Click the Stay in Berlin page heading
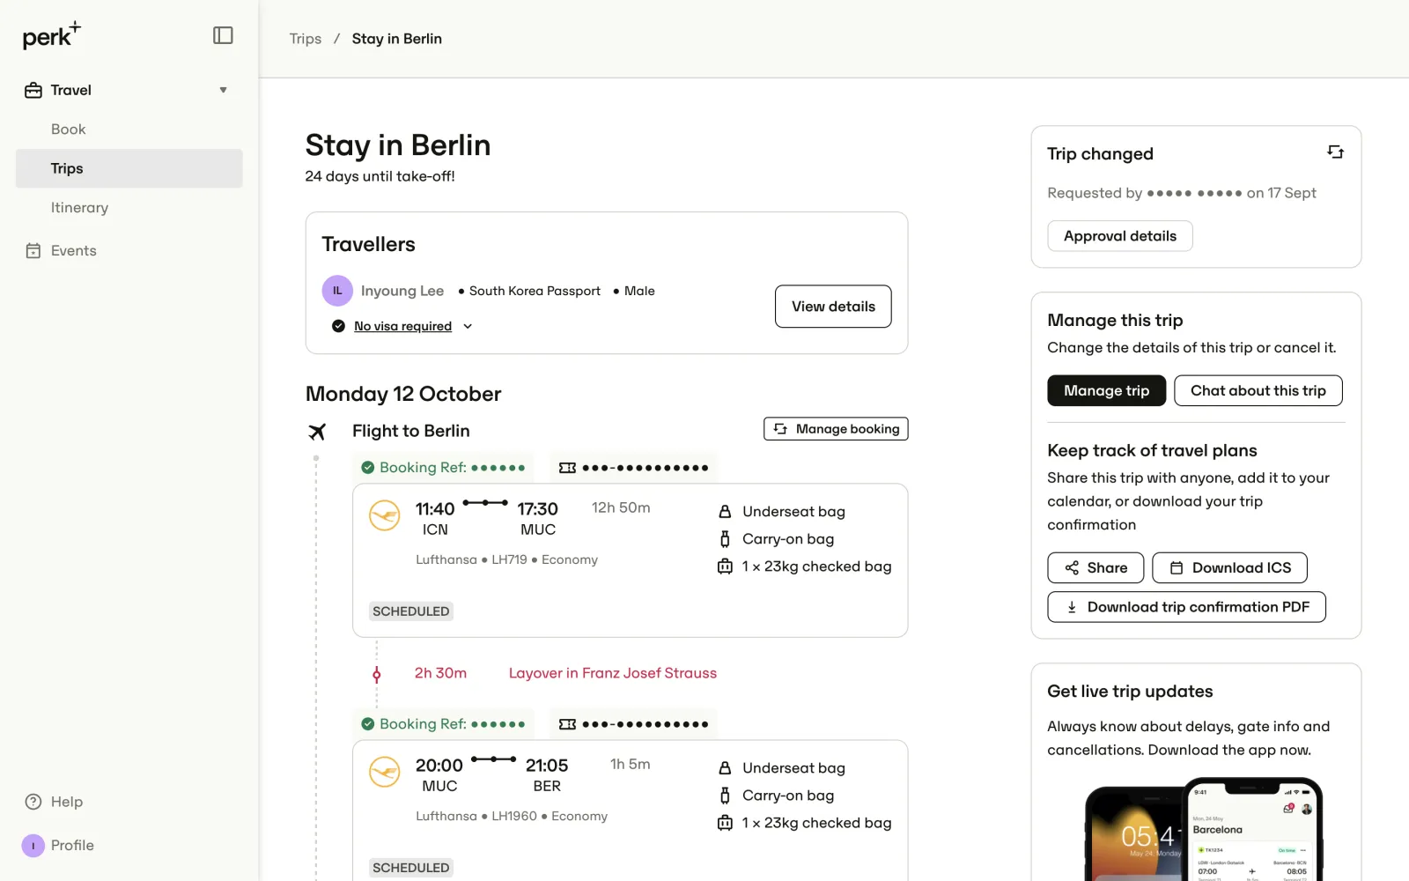1409x881 pixels. 398,145
